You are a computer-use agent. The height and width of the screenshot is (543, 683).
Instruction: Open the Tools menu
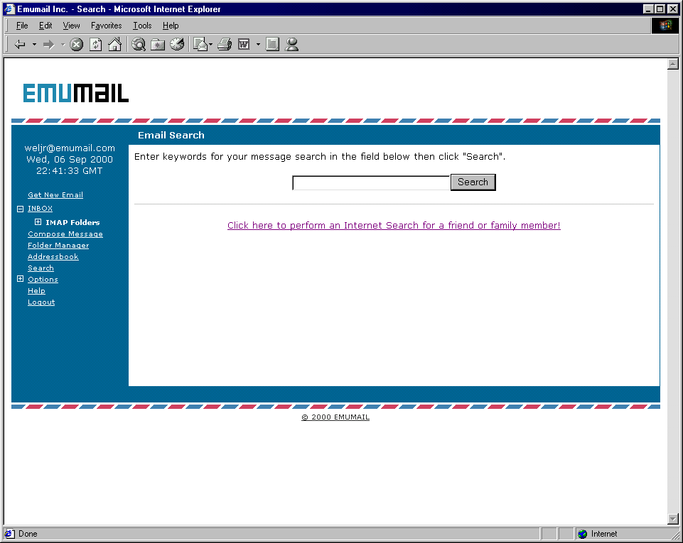[142, 26]
